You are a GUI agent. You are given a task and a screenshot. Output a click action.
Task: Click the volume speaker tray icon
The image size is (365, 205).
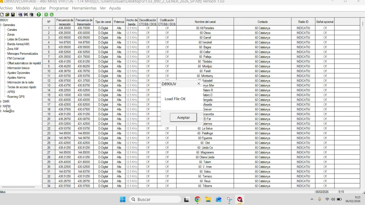coord(333,199)
